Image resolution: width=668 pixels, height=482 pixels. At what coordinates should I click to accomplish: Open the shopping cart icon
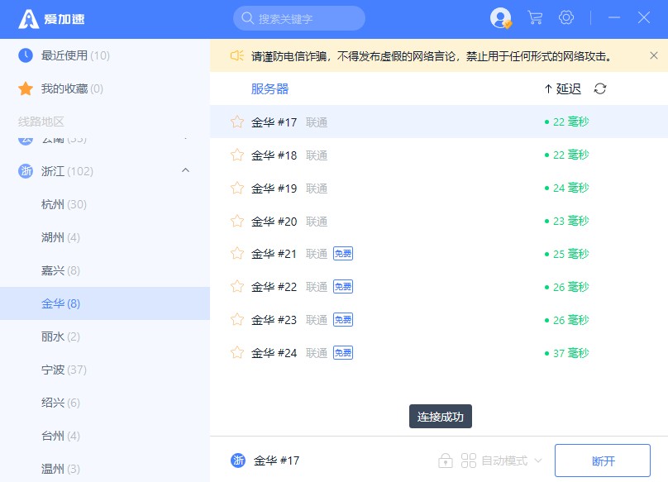tap(535, 17)
